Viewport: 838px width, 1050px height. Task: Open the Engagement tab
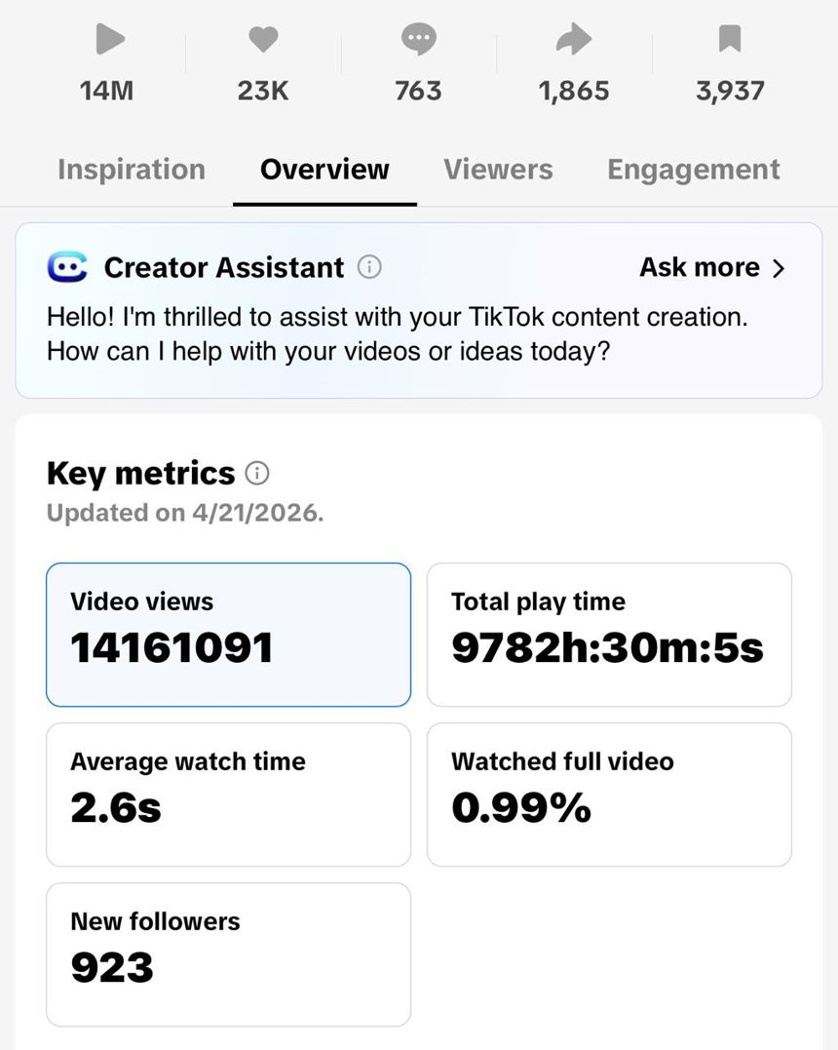point(694,170)
